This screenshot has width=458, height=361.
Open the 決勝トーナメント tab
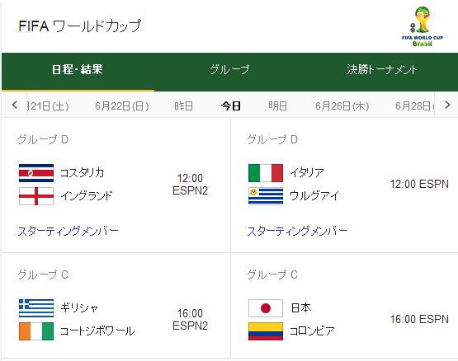(382, 69)
